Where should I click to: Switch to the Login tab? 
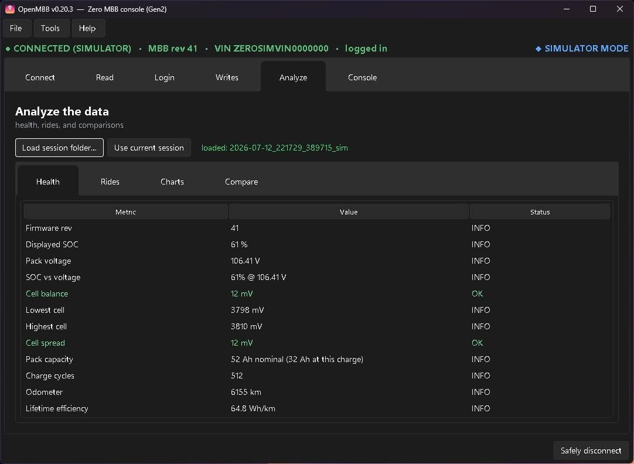click(165, 77)
